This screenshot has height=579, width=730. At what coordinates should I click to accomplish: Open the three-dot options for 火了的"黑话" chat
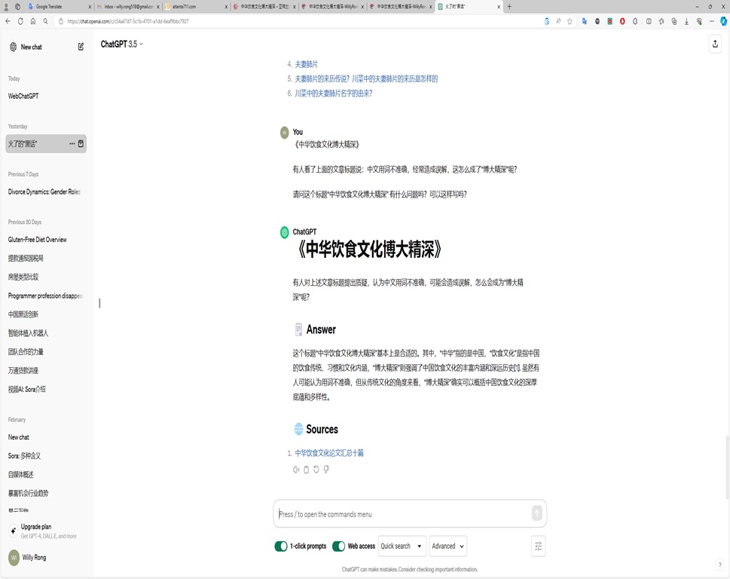pos(72,143)
